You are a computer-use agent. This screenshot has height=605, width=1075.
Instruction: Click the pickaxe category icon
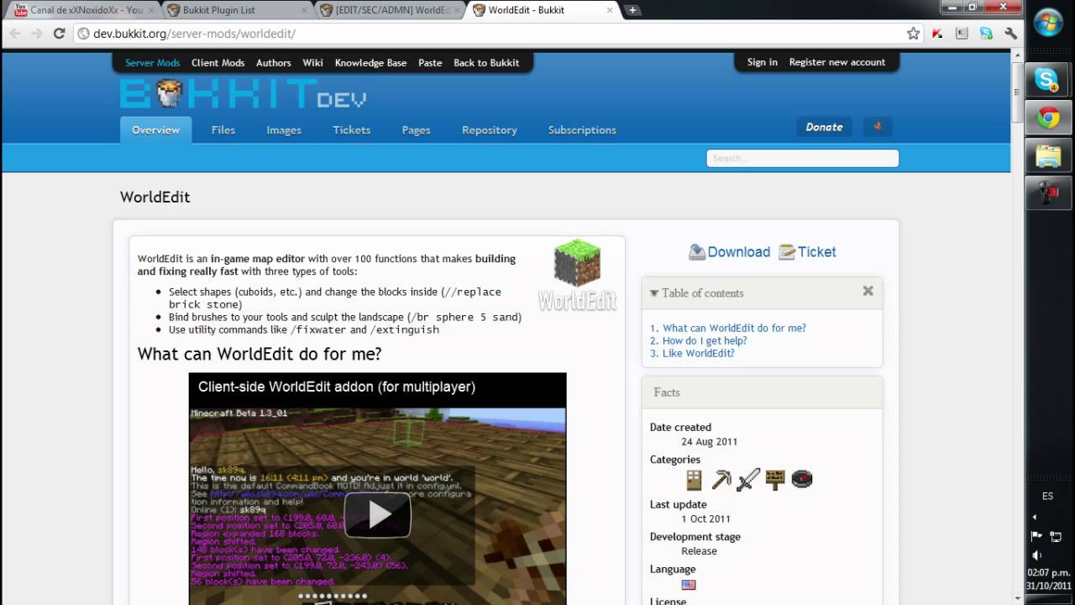(721, 480)
